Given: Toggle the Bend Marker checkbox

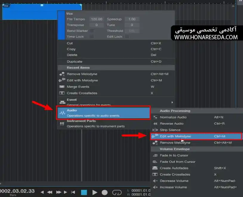Looking at the screenshot, I should tap(92, 31).
